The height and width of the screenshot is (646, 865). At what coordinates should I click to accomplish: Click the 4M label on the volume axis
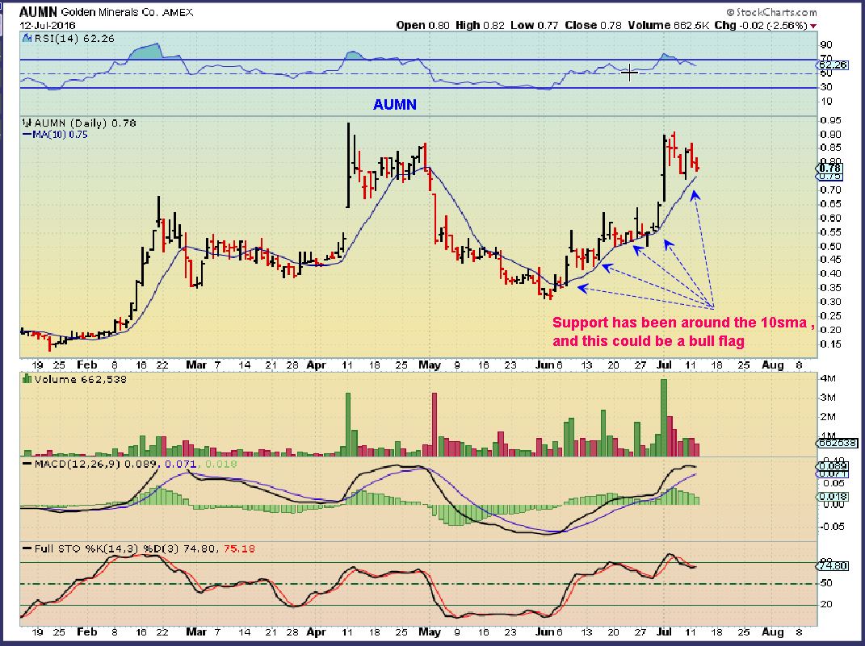[829, 378]
